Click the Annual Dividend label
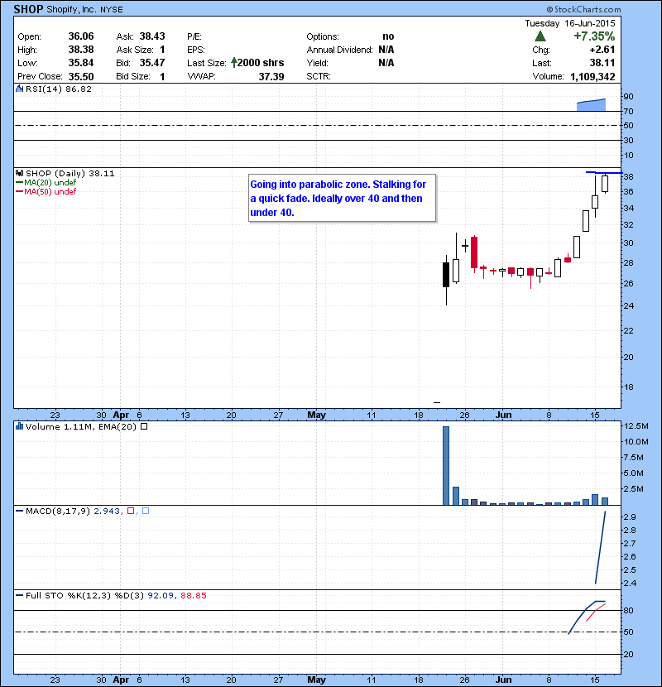 (x=339, y=50)
